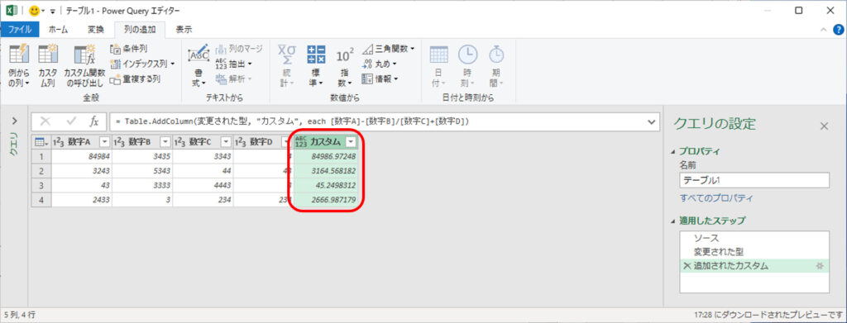Click the Date (日付) button
This screenshot has height=323, width=847.
click(438, 66)
